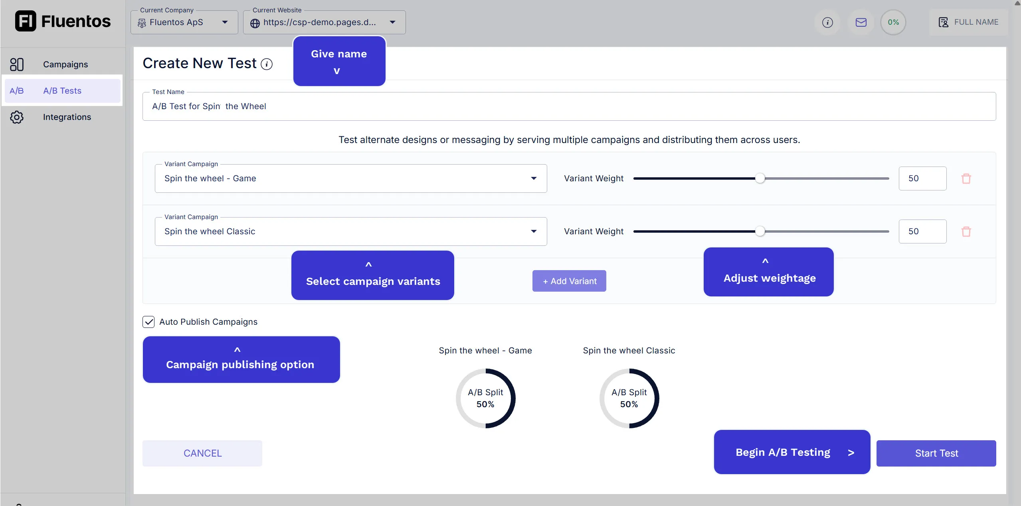Click the info icon beside Create New Test
This screenshot has width=1021, height=506.
coord(266,64)
